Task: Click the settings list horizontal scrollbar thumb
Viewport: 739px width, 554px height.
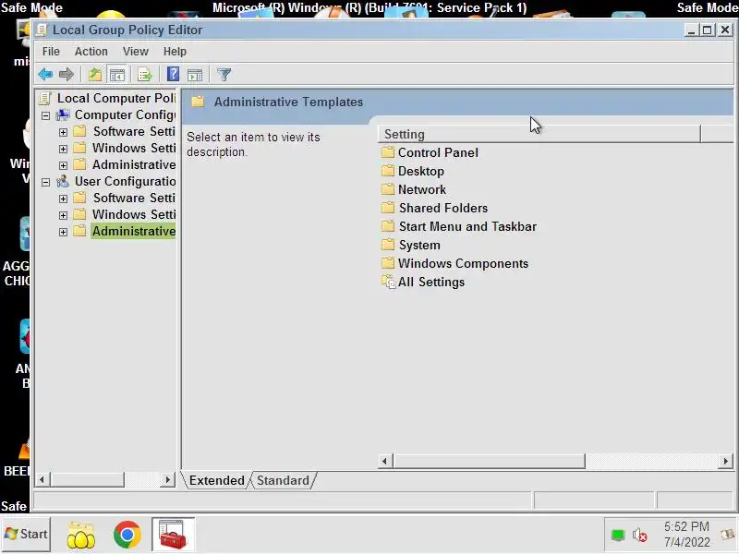Action: (489, 461)
